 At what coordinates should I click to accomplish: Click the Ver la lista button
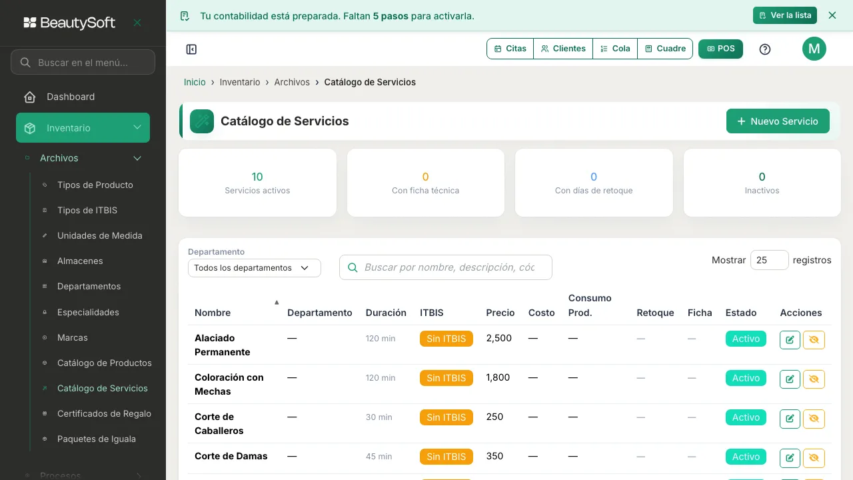pos(785,15)
